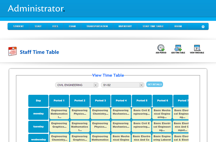
Task: Open the Staff menu
Action: [x=38, y=26]
